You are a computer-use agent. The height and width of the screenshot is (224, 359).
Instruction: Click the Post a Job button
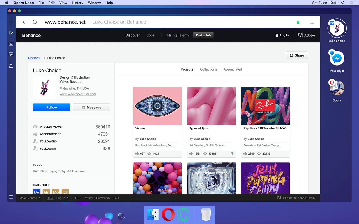pos(203,35)
